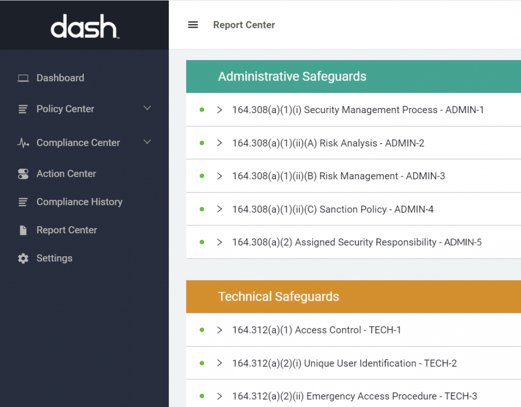The image size is (521, 407).
Task: Go to Compliance History in sidebar
Action: (79, 202)
